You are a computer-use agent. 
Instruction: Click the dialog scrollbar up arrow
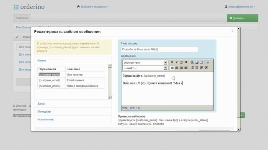coord(239,29)
